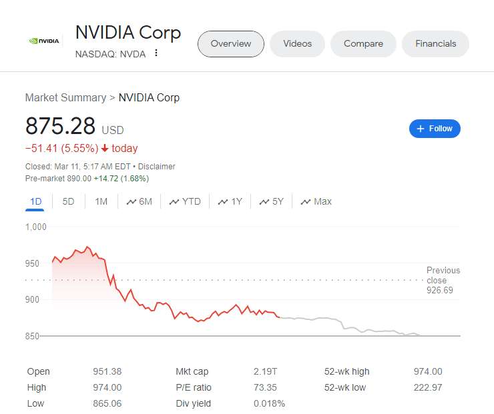Select the 1D chart range

pyautogui.click(x=36, y=201)
